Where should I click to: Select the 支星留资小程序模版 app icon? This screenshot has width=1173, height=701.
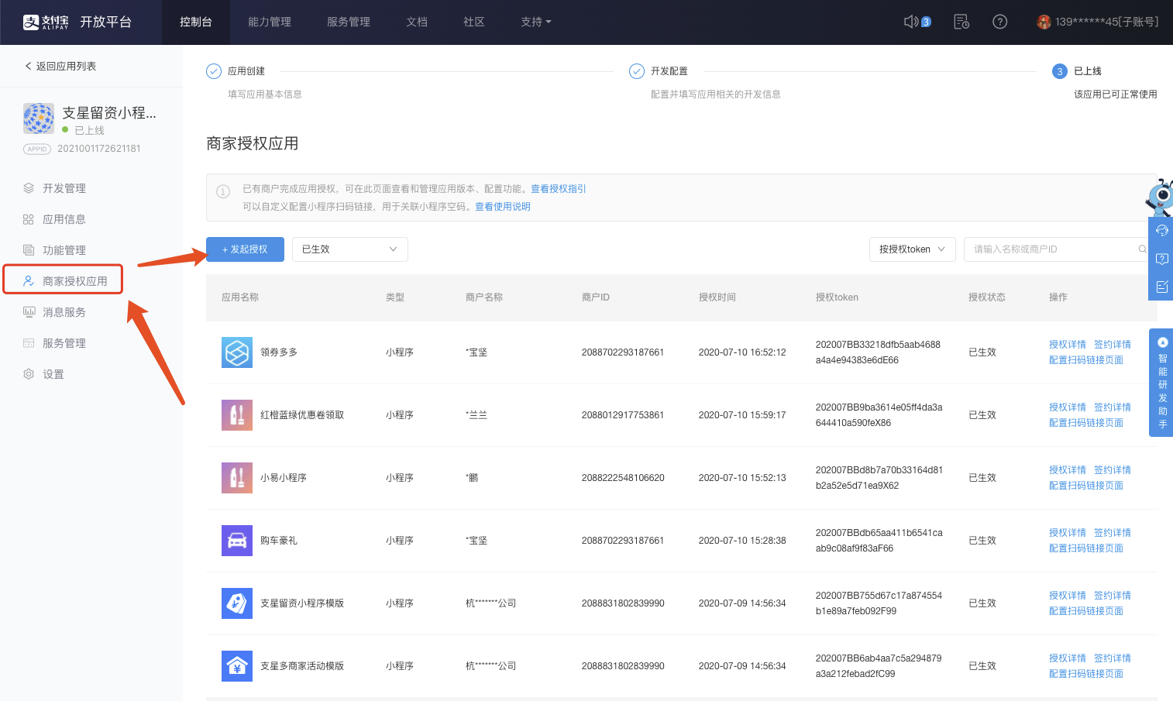click(237, 603)
